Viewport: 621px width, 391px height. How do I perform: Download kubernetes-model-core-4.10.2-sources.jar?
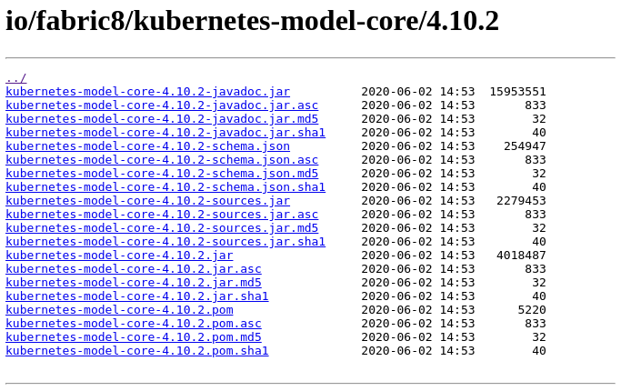(x=147, y=201)
